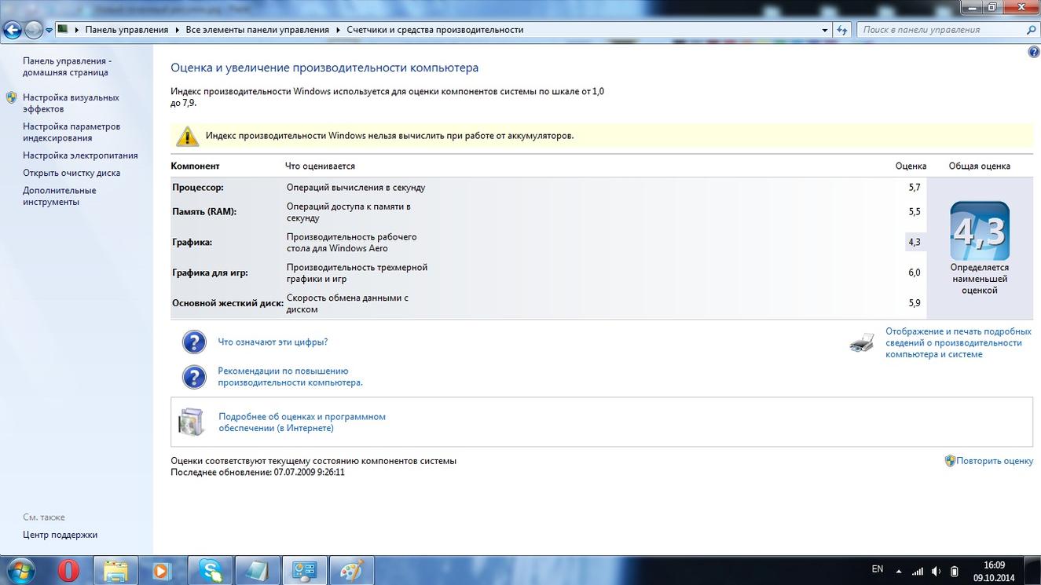The height and width of the screenshot is (585, 1041).
Task: Open the media player taskbar icon
Action: (x=163, y=571)
